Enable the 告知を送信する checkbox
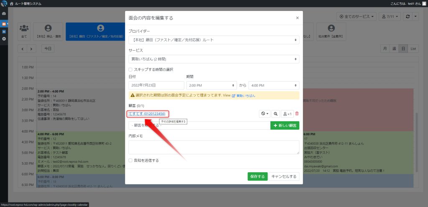The width and height of the screenshot is (428, 207). (x=131, y=160)
